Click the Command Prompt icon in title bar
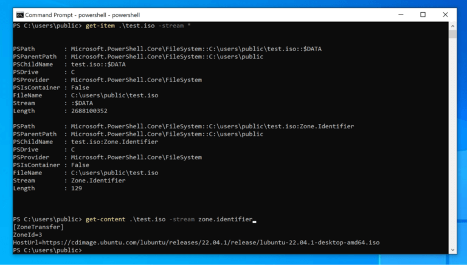 point(19,15)
